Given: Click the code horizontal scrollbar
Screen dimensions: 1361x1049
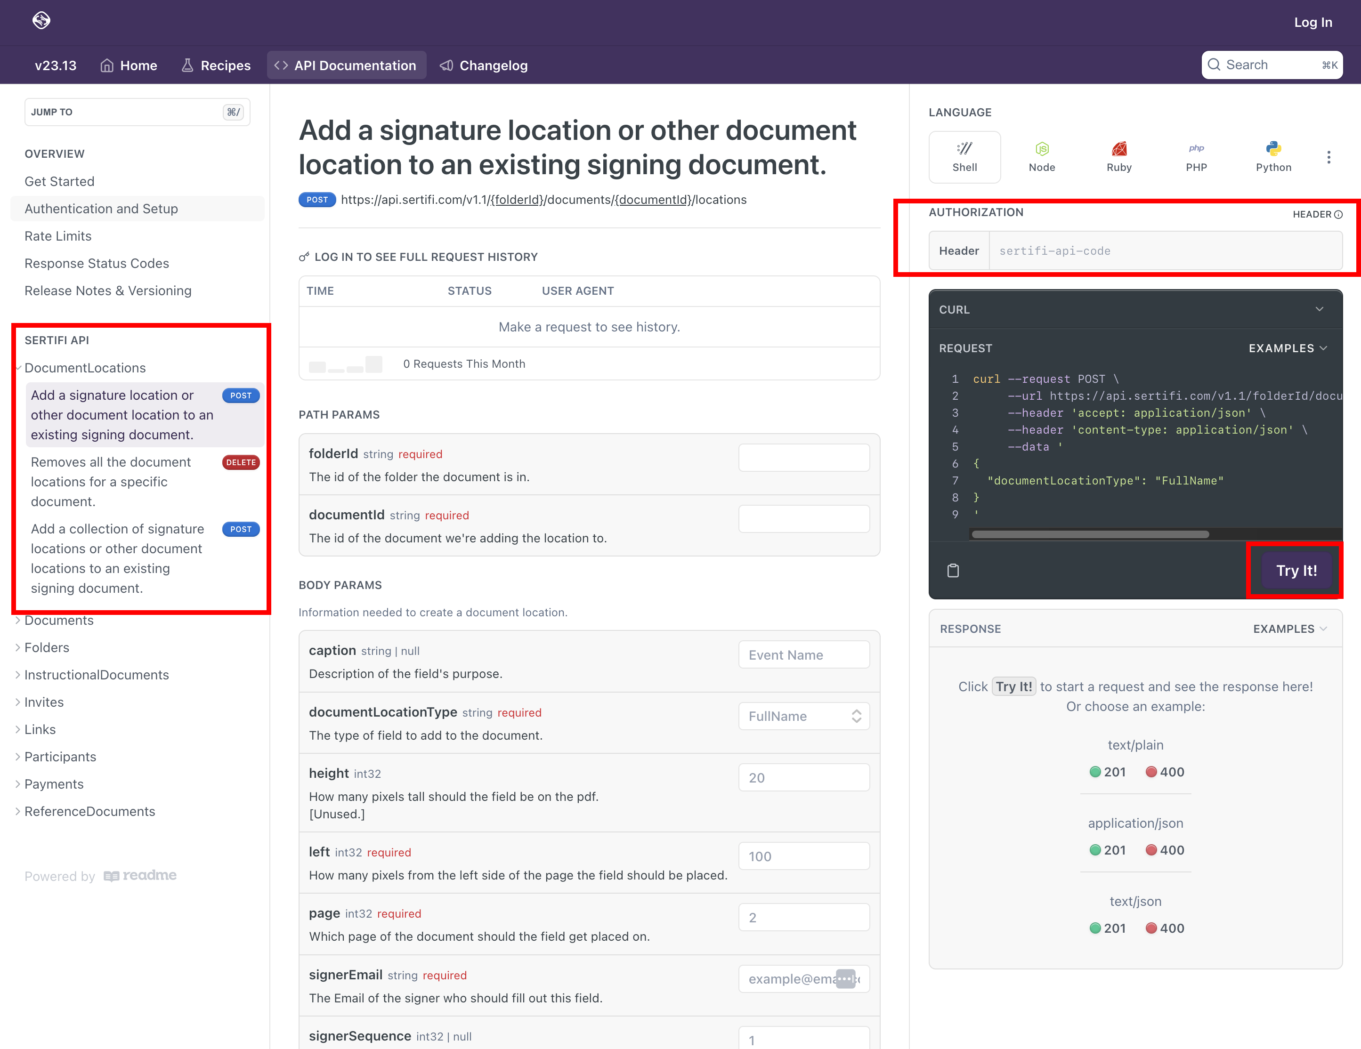Looking at the screenshot, I should tap(1090, 534).
